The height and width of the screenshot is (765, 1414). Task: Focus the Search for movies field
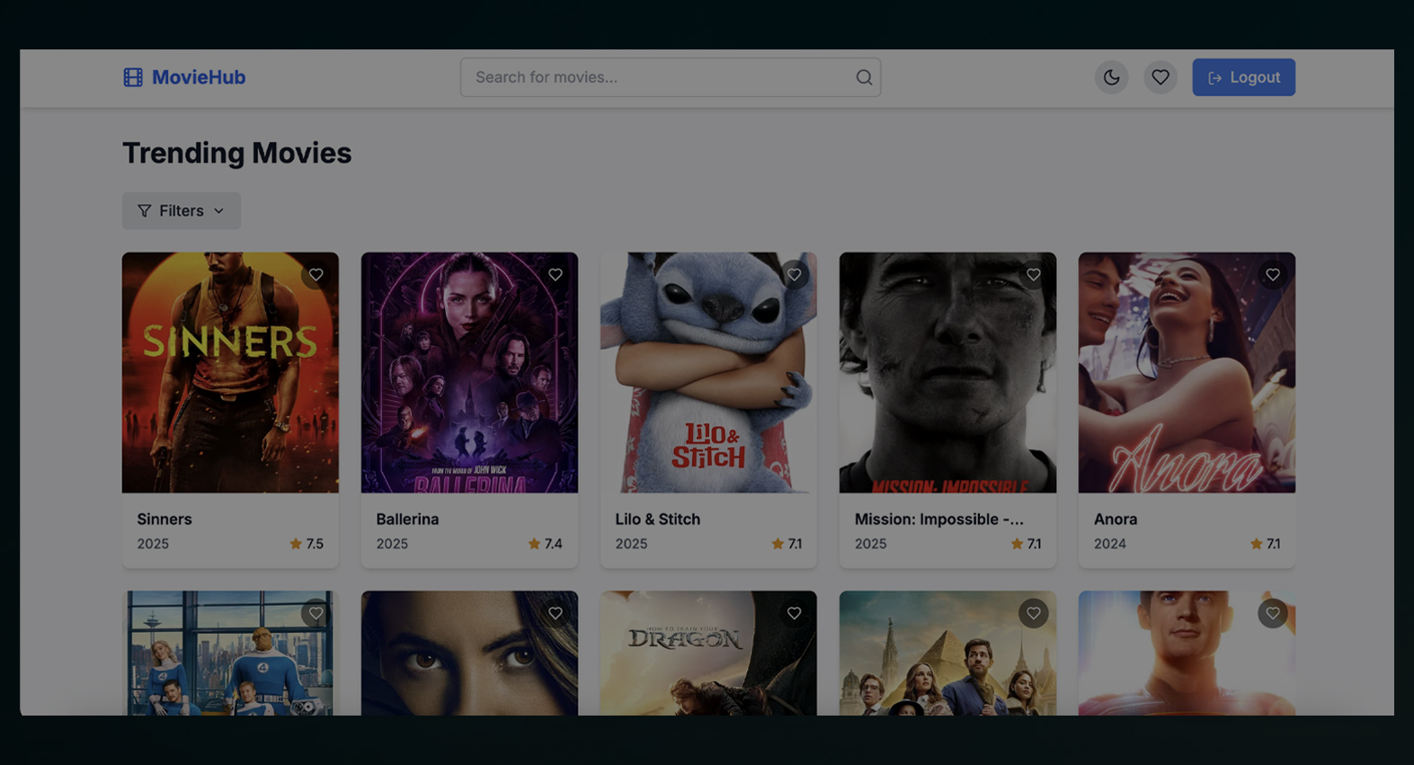pos(671,77)
